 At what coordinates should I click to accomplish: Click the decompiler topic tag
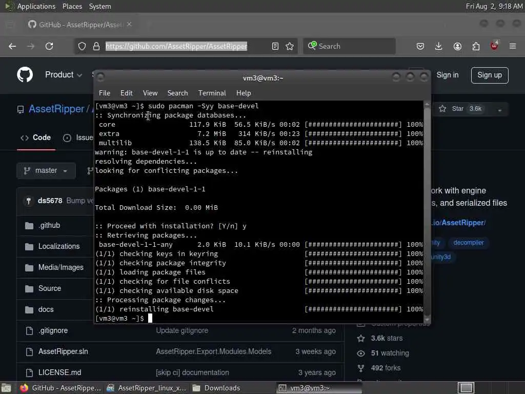coord(468,243)
